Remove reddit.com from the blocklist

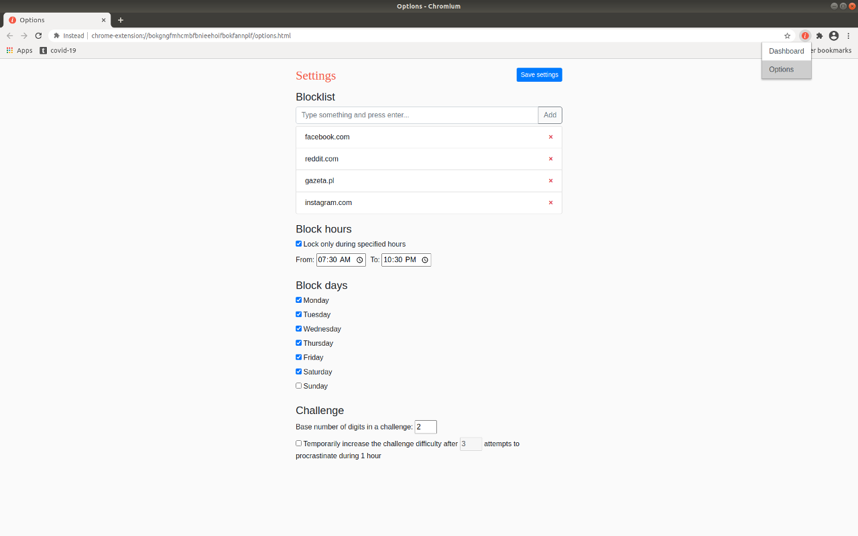(x=551, y=159)
